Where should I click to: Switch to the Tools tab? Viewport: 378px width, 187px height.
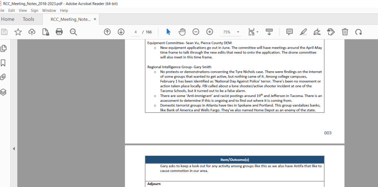pos(28,19)
